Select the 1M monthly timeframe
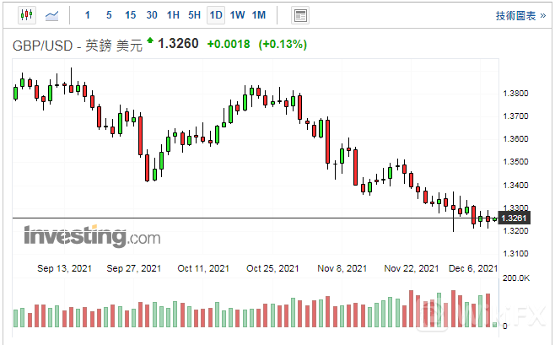The image size is (555, 345). pos(259,15)
